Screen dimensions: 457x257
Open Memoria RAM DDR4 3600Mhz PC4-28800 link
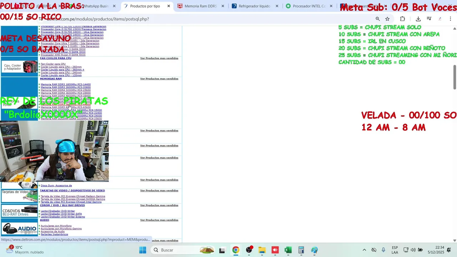[x=66, y=93]
